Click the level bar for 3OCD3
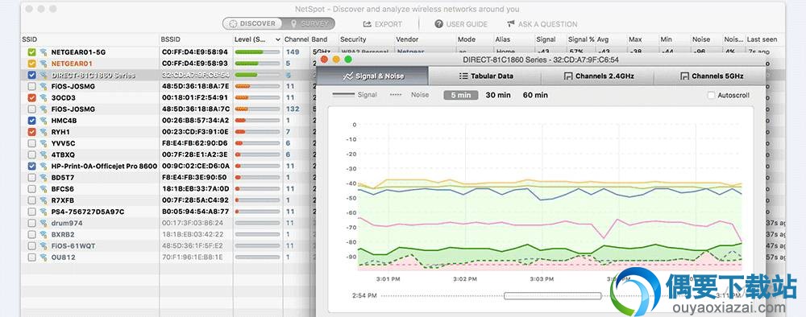The image size is (806, 317). (x=257, y=97)
